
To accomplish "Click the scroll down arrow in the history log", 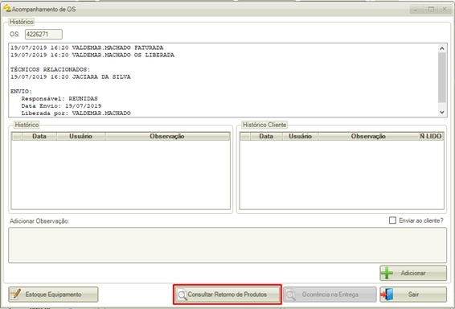I will pyautogui.click(x=442, y=112).
